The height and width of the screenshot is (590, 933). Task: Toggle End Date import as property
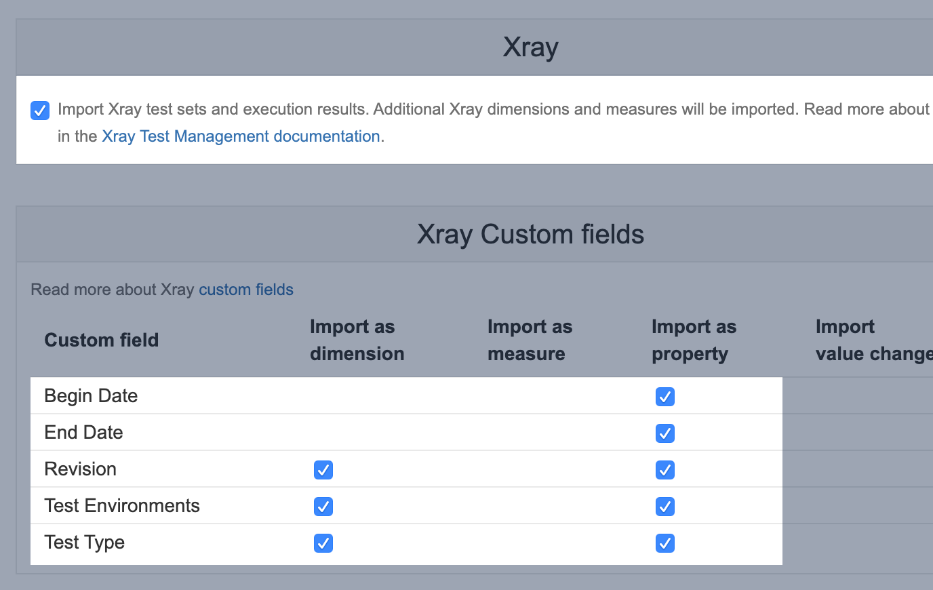click(665, 433)
